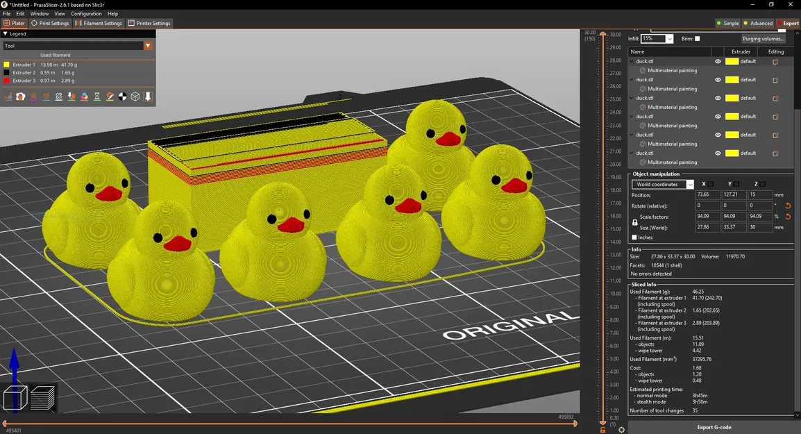Select Expert mode button
The width and height of the screenshot is (801, 434).
point(788,23)
